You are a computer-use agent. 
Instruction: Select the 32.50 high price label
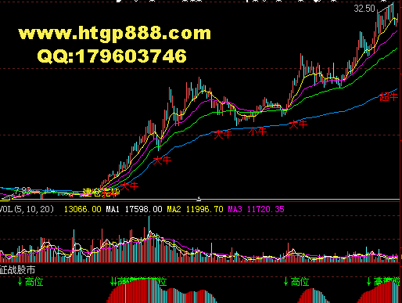point(364,9)
